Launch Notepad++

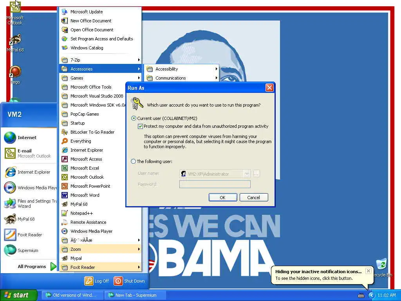[100, 213]
